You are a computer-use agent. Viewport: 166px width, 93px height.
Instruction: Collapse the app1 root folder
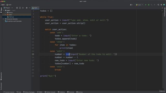pos(3,10)
